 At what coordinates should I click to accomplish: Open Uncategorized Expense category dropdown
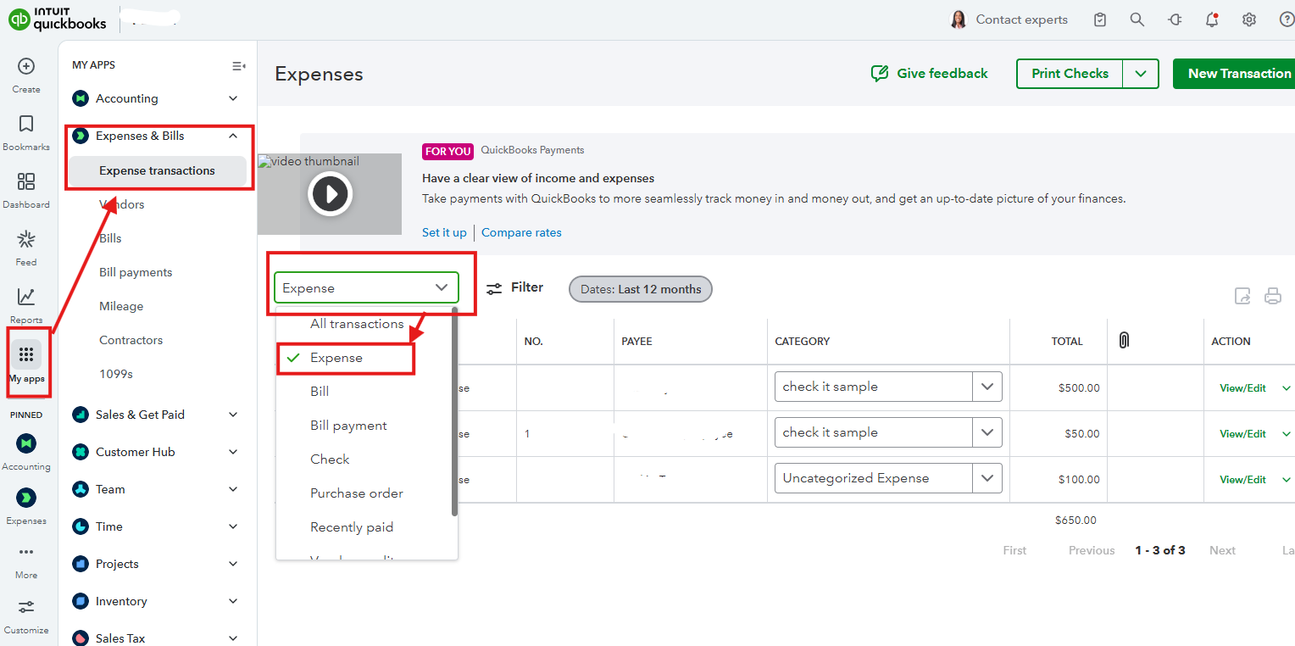coord(987,478)
